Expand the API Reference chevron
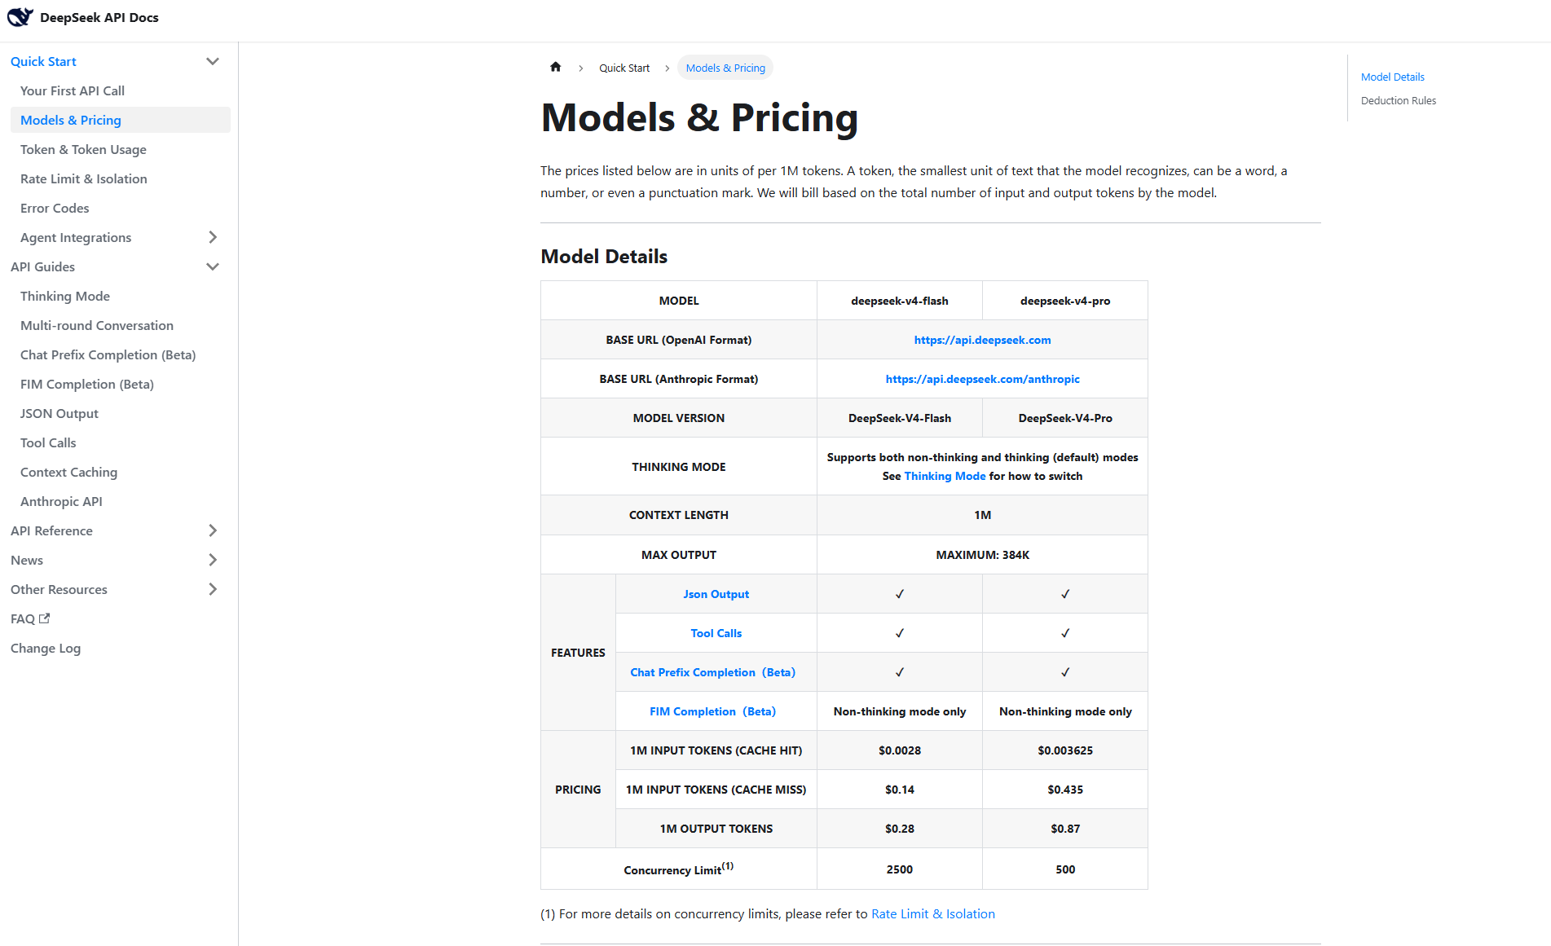 click(213, 530)
